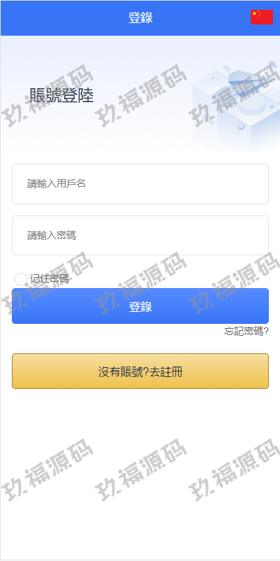Click the placeholder text 請輸入密碼

pyautogui.click(x=52, y=236)
